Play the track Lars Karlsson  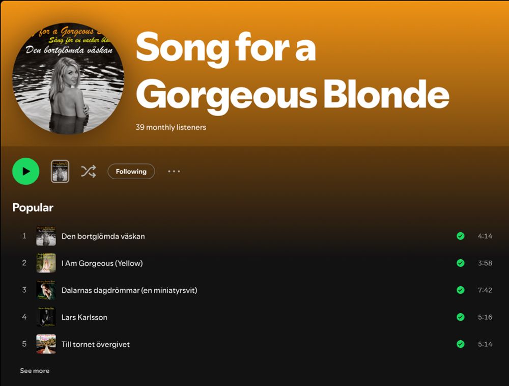[84, 317]
